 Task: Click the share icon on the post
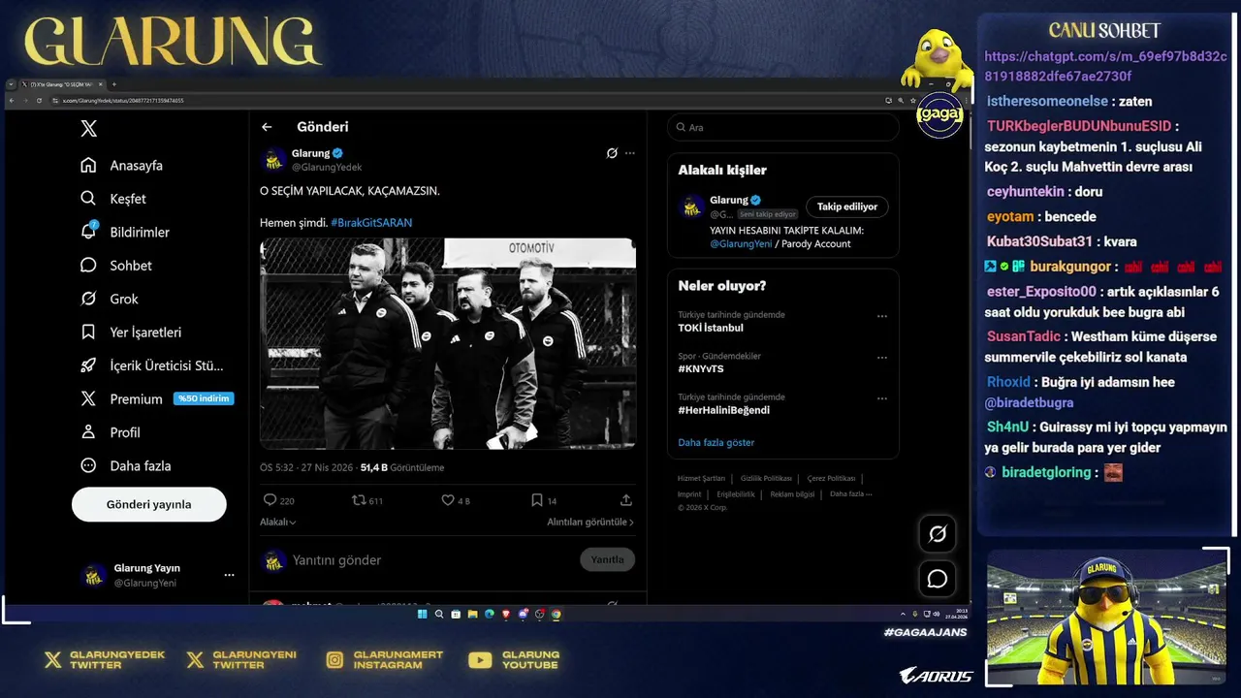(x=626, y=500)
